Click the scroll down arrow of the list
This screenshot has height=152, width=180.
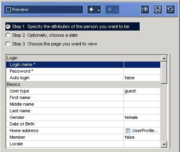pyautogui.click(x=164, y=145)
